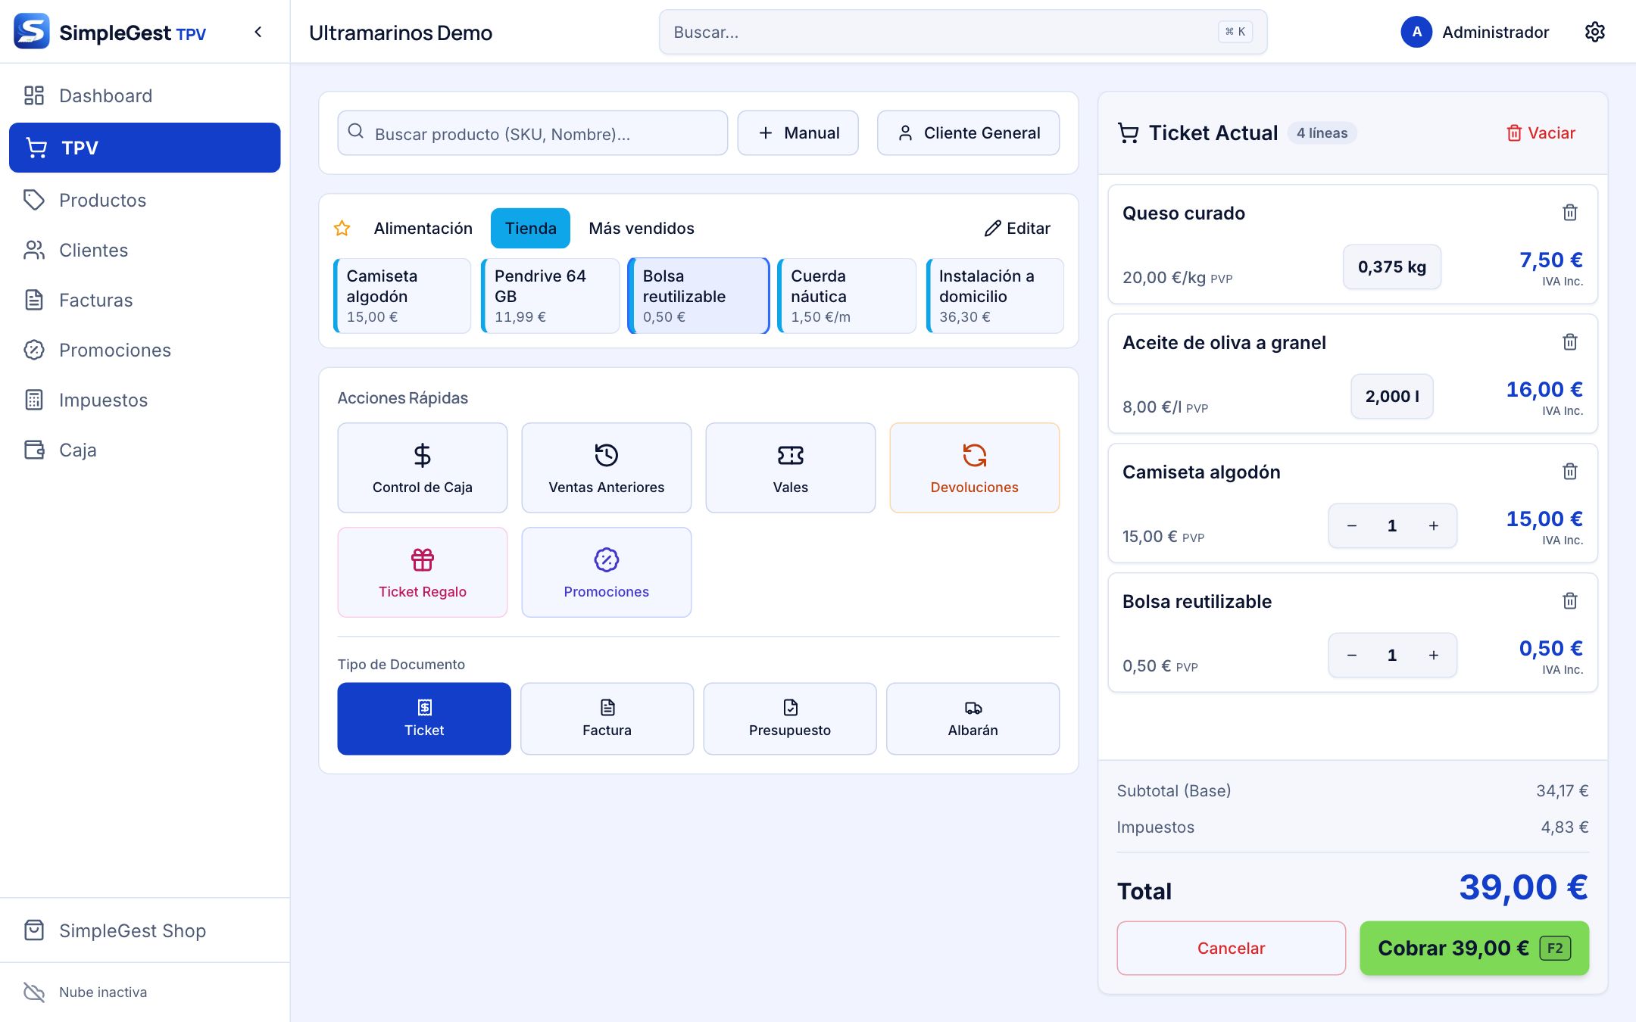Focus the Buscar producto search field
1636x1022 pixels.
tap(532, 133)
